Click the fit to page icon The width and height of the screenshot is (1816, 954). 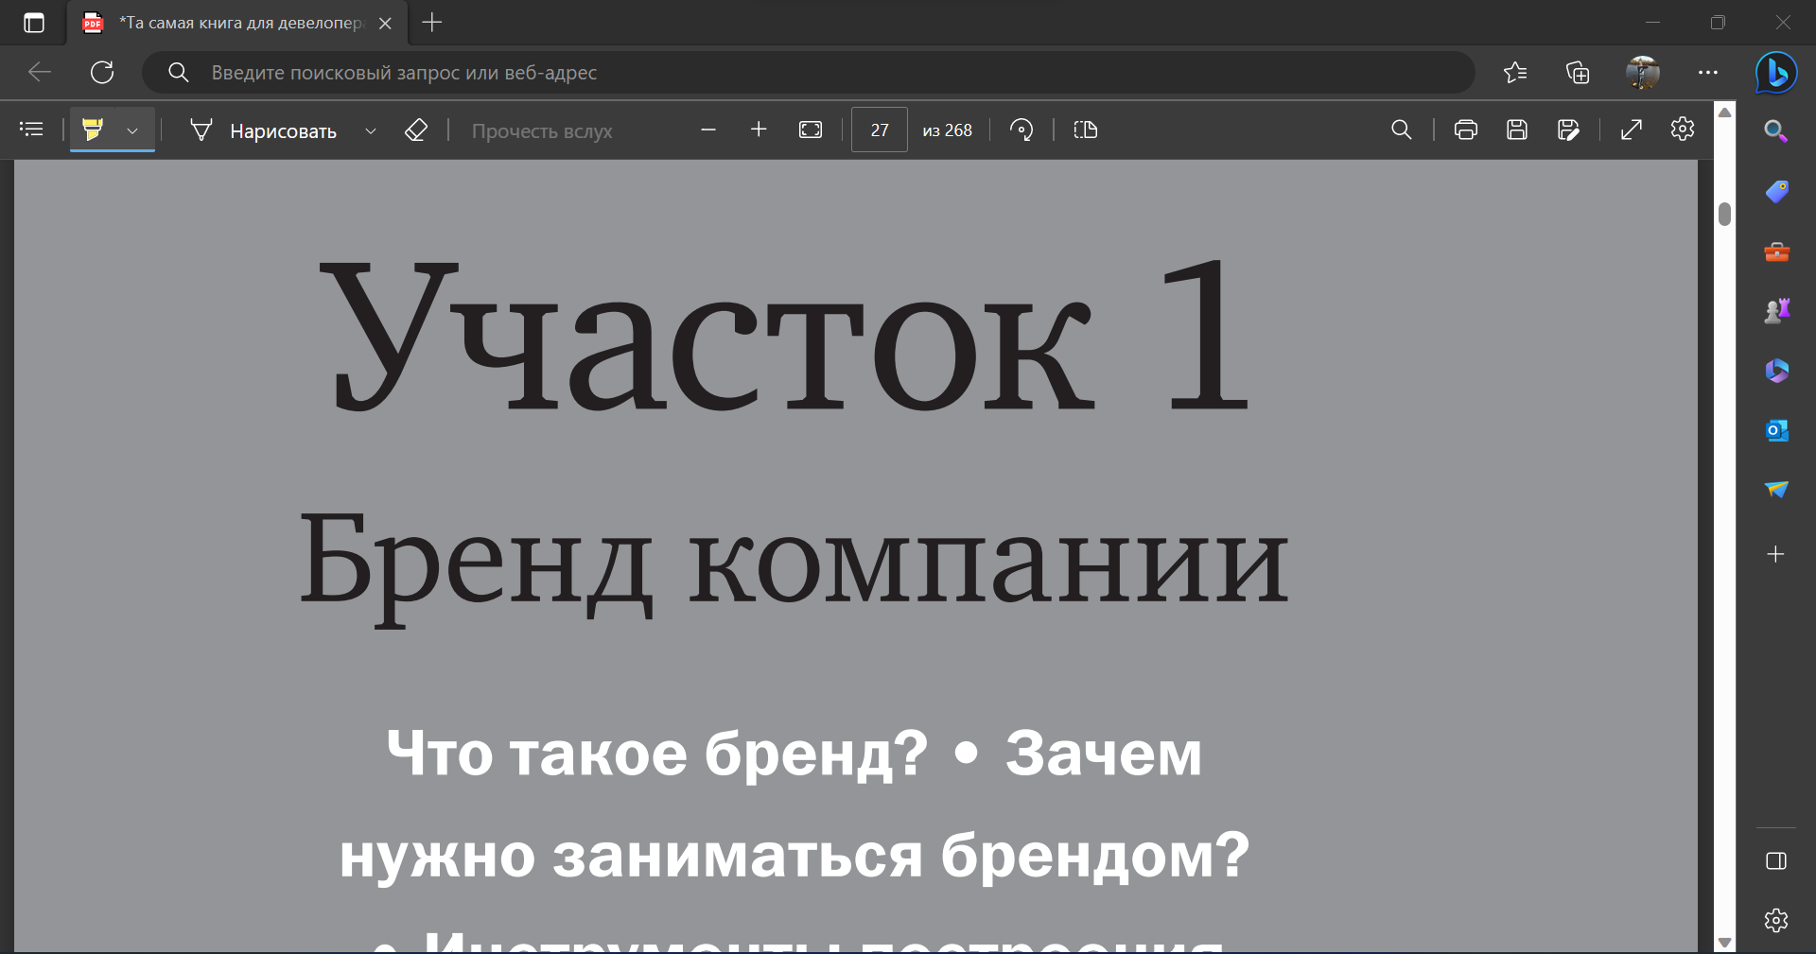point(811,130)
